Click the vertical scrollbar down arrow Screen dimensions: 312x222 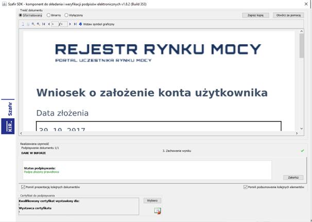tap(302, 128)
